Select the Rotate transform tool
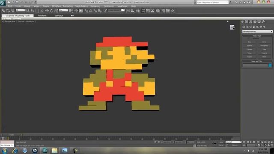274x154 pixels. click(51, 11)
